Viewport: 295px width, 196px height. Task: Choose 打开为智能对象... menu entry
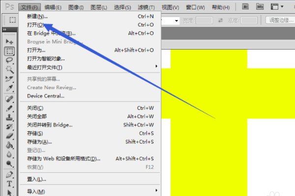point(90,58)
